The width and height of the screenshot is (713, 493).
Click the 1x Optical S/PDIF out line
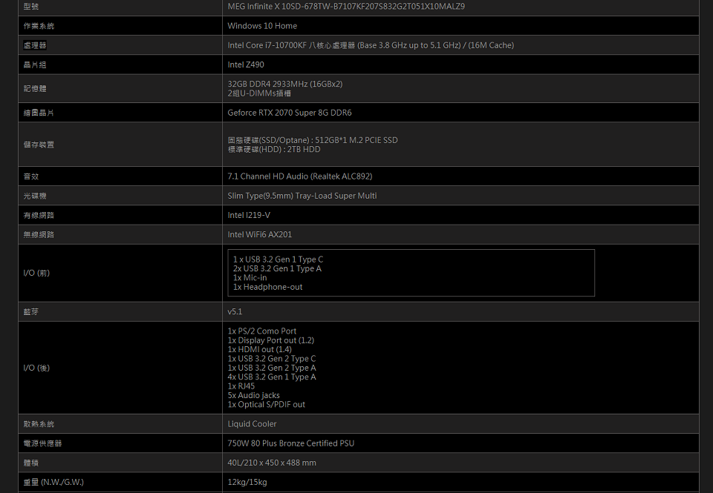click(267, 405)
